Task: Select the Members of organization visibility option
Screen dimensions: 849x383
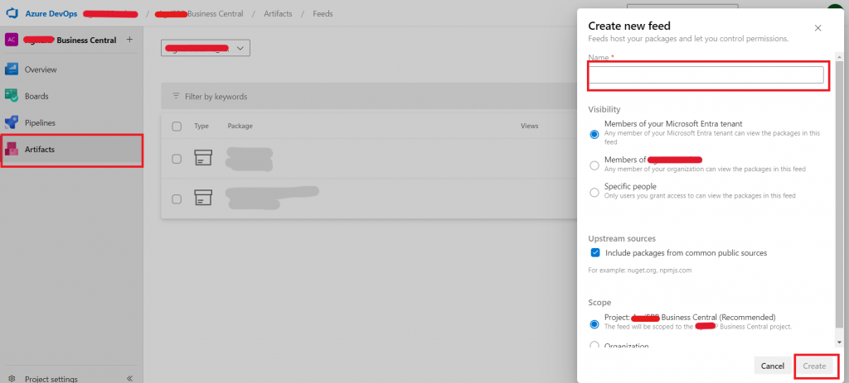Action: (594, 165)
